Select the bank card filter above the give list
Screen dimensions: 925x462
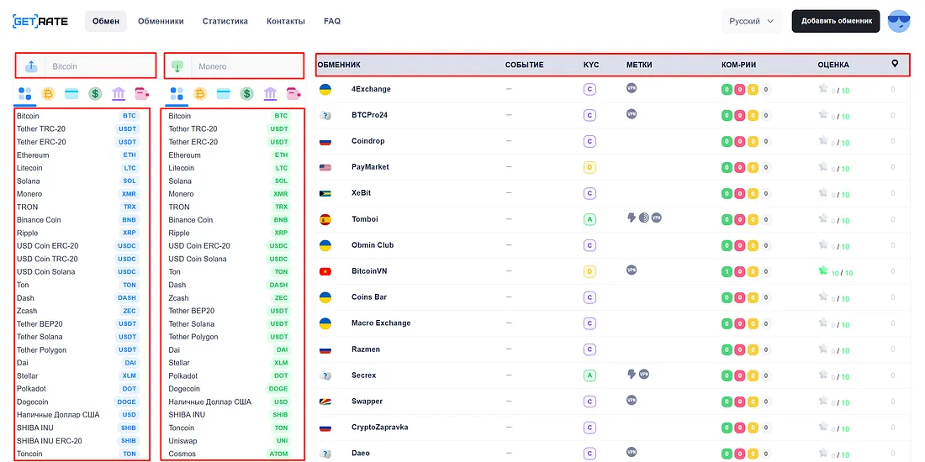(71, 93)
